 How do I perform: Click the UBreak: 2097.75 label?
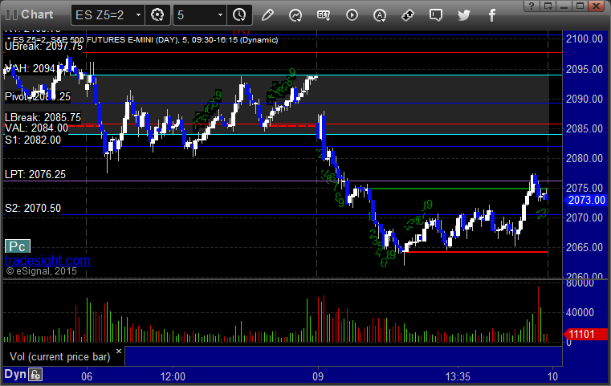point(43,47)
